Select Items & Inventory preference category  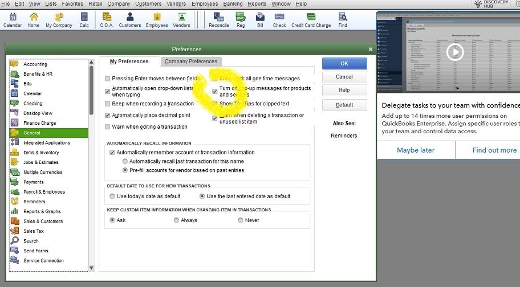coord(49,152)
